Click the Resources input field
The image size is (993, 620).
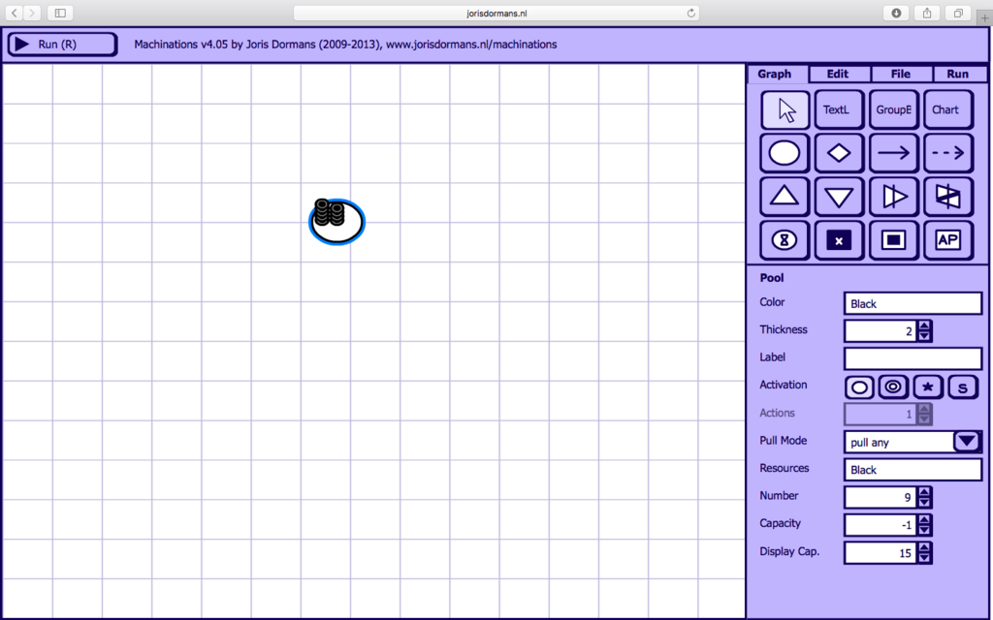(913, 470)
